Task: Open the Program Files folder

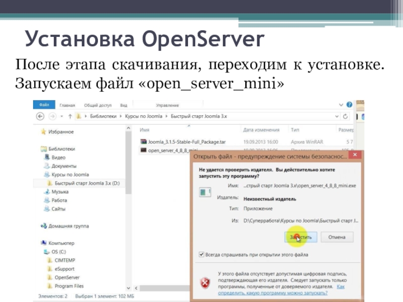Action: click(69, 286)
